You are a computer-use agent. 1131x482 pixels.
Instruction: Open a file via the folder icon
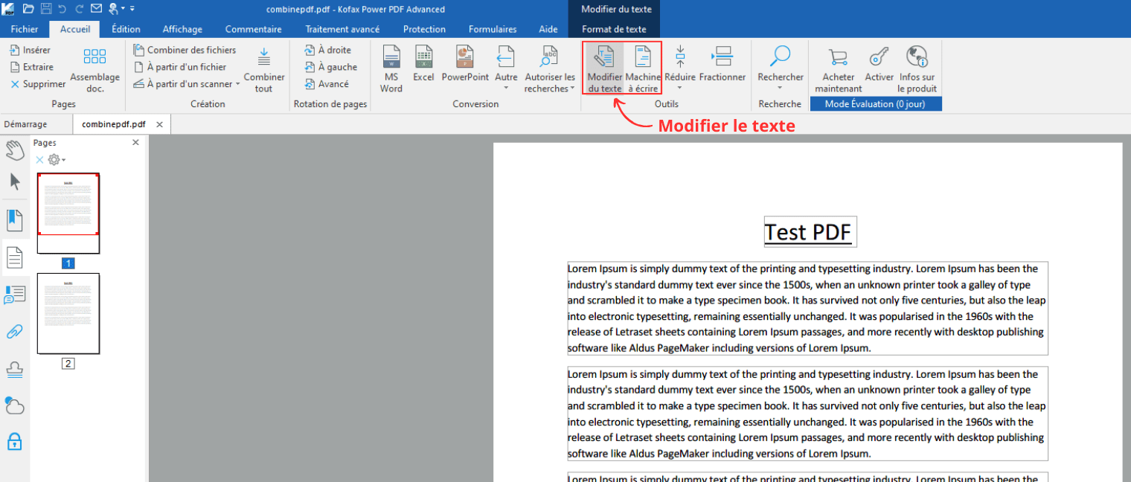pos(28,9)
